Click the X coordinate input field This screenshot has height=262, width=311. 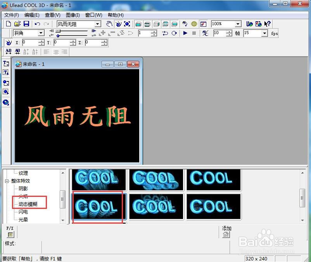tap(30, 42)
